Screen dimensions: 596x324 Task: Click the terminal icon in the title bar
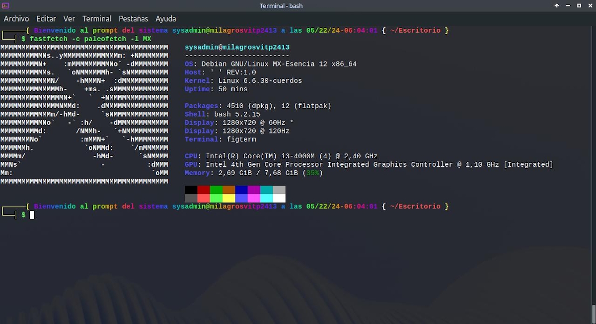(5, 5)
